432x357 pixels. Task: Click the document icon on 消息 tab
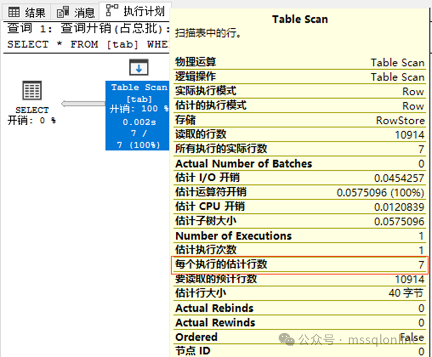[x=63, y=12]
